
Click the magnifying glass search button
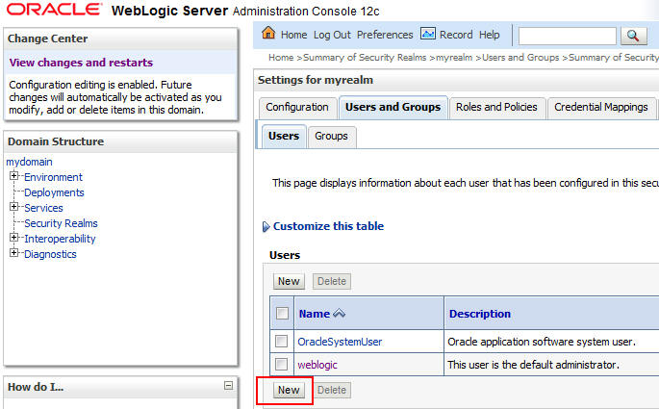633,37
